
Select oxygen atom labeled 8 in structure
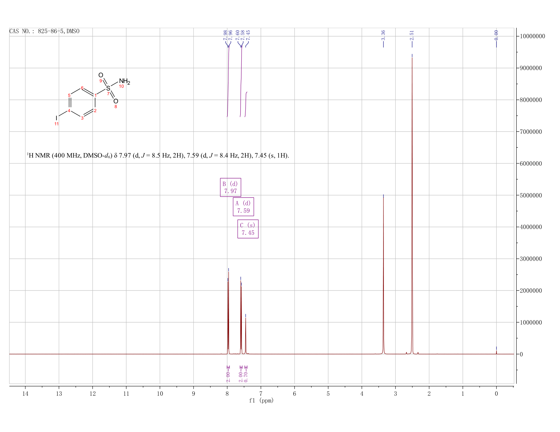coord(116,101)
